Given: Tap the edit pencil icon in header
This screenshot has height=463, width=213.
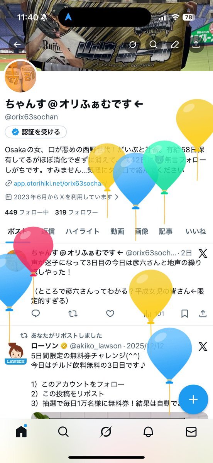Looking at the screenshot, I should [x=175, y=44].
